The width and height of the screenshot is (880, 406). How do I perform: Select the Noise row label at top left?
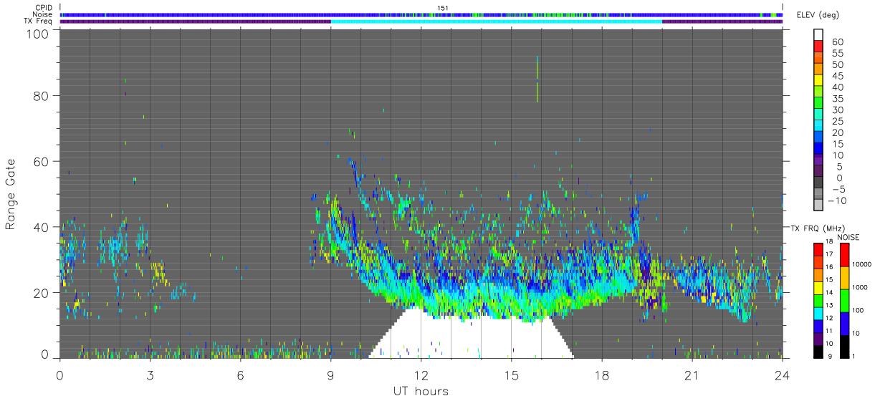click(43, 14)
